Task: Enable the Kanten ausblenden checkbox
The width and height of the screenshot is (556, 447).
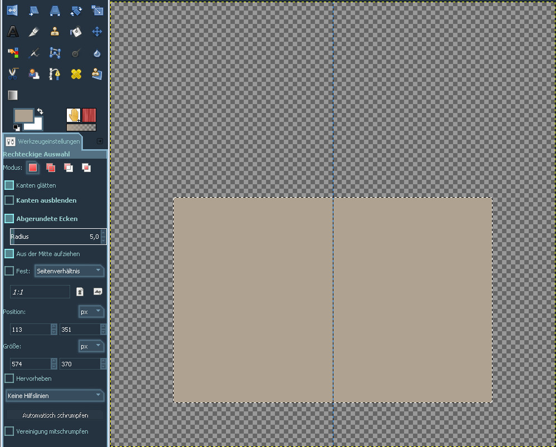Action: (x=9, y=200)
